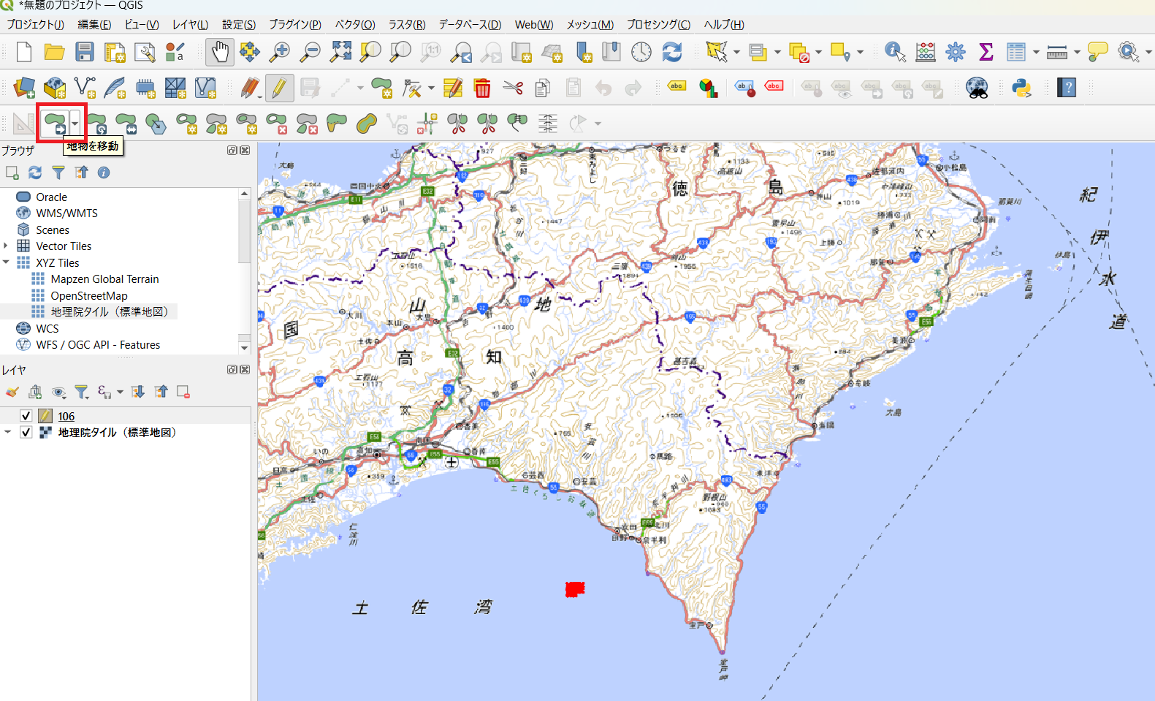Screen dimensions: 1155x701
Task: Click the red Delete Selected trash icon
Action: (482, 88)
